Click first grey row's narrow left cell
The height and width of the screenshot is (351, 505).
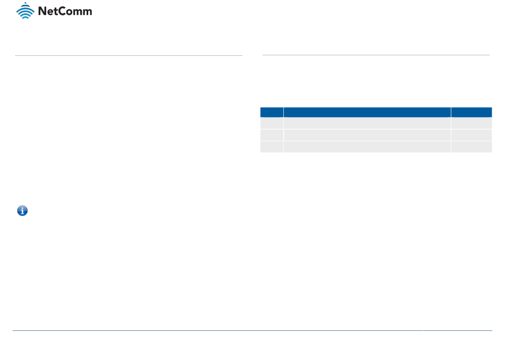[272, 123]
